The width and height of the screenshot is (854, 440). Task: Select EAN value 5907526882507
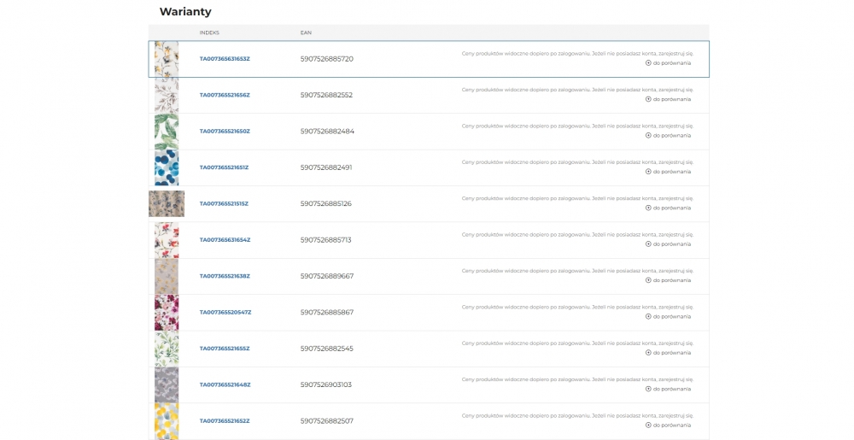[327, 421]
